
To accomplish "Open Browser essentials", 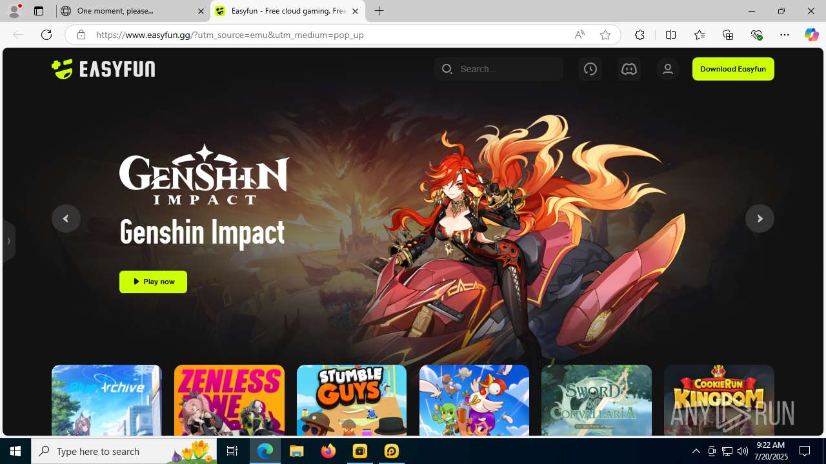I will point(756,35).
